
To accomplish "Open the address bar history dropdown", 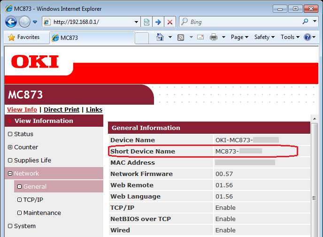I will pyautogui.click(x=136, y=22).
